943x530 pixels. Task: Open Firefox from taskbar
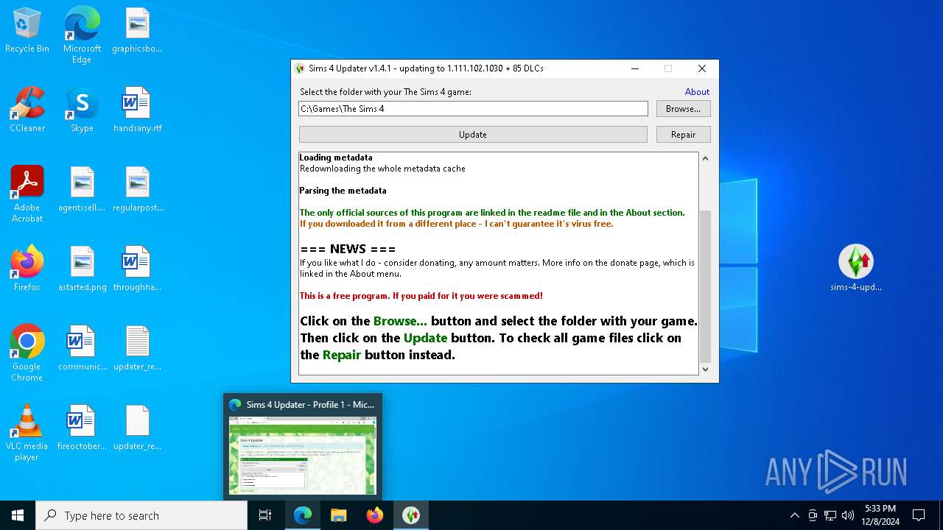click(x=374, y=515)
